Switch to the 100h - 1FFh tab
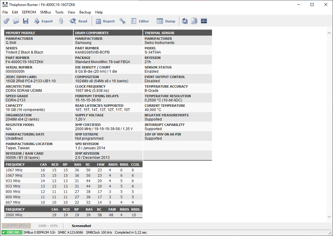The width and height of the screenshot is (333, 236). [x=48, y=226]
